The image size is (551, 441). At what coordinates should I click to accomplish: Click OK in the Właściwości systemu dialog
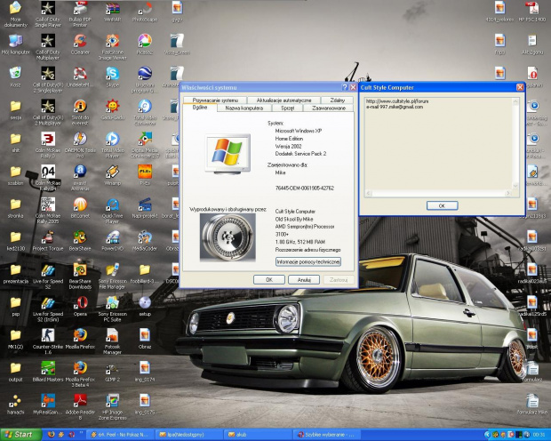[269, 279]
